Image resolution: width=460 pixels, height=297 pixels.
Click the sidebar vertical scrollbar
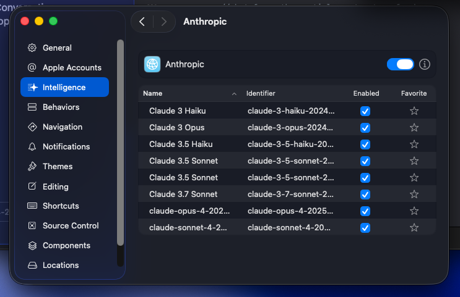(120, 143)
